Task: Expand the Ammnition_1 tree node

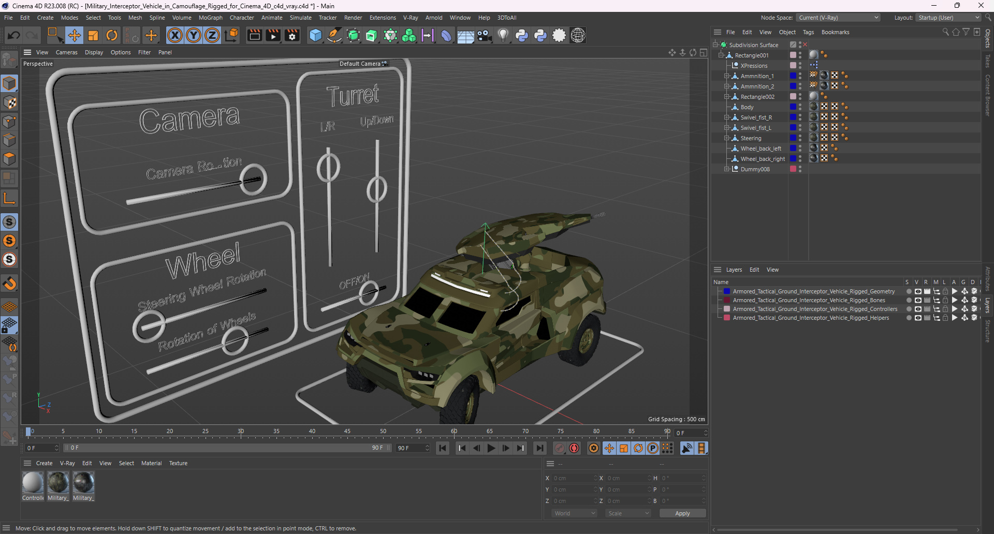Action: [727, 76]
